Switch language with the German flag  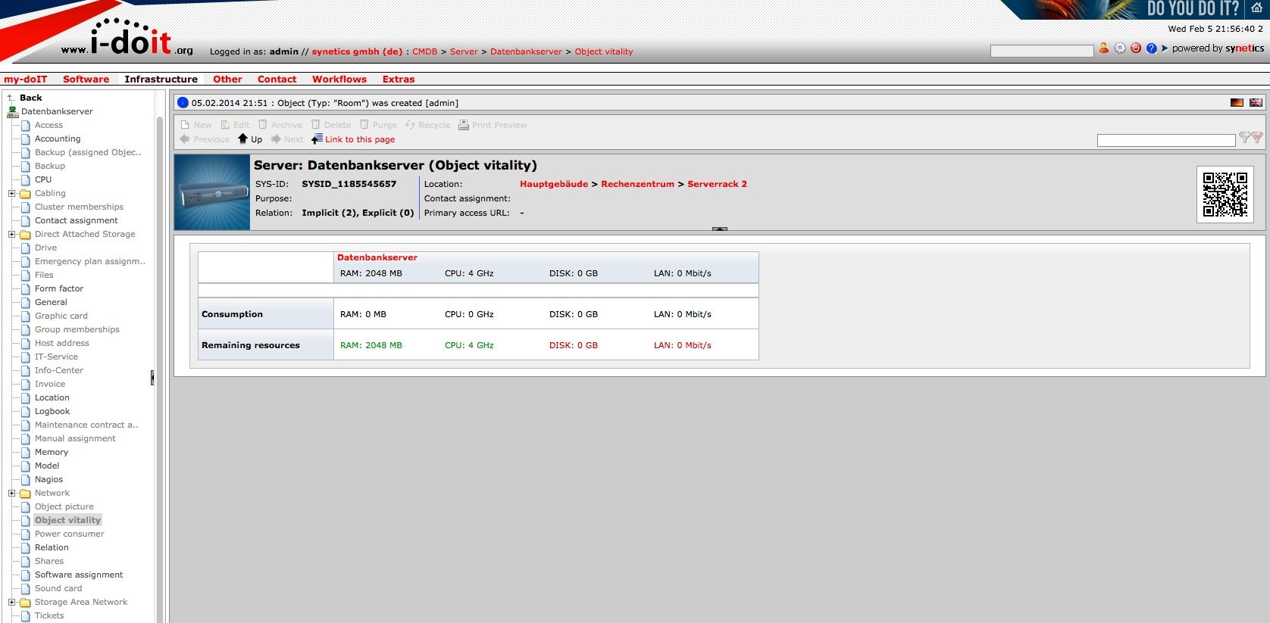pos(1237,103)
